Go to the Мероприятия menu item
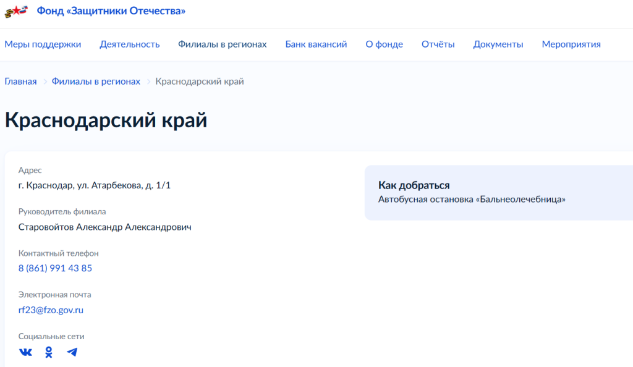 tap(571, 44)
